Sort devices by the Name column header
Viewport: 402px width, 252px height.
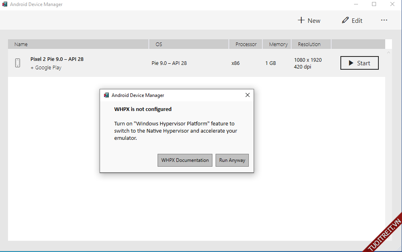point(21,44)
